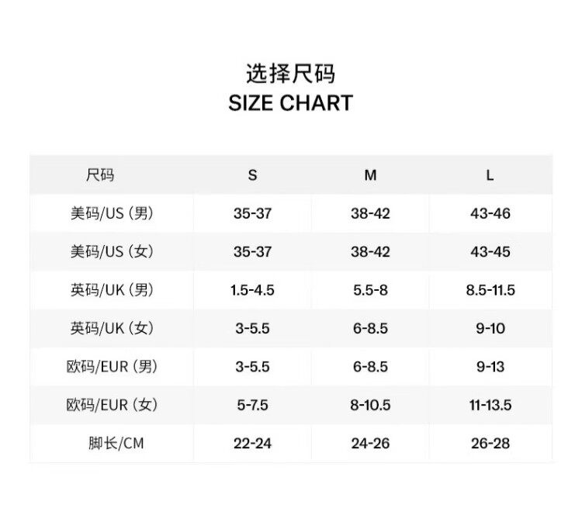The image size is (582, 515).
Task: Select the M size column header
Action: [370, 175]
